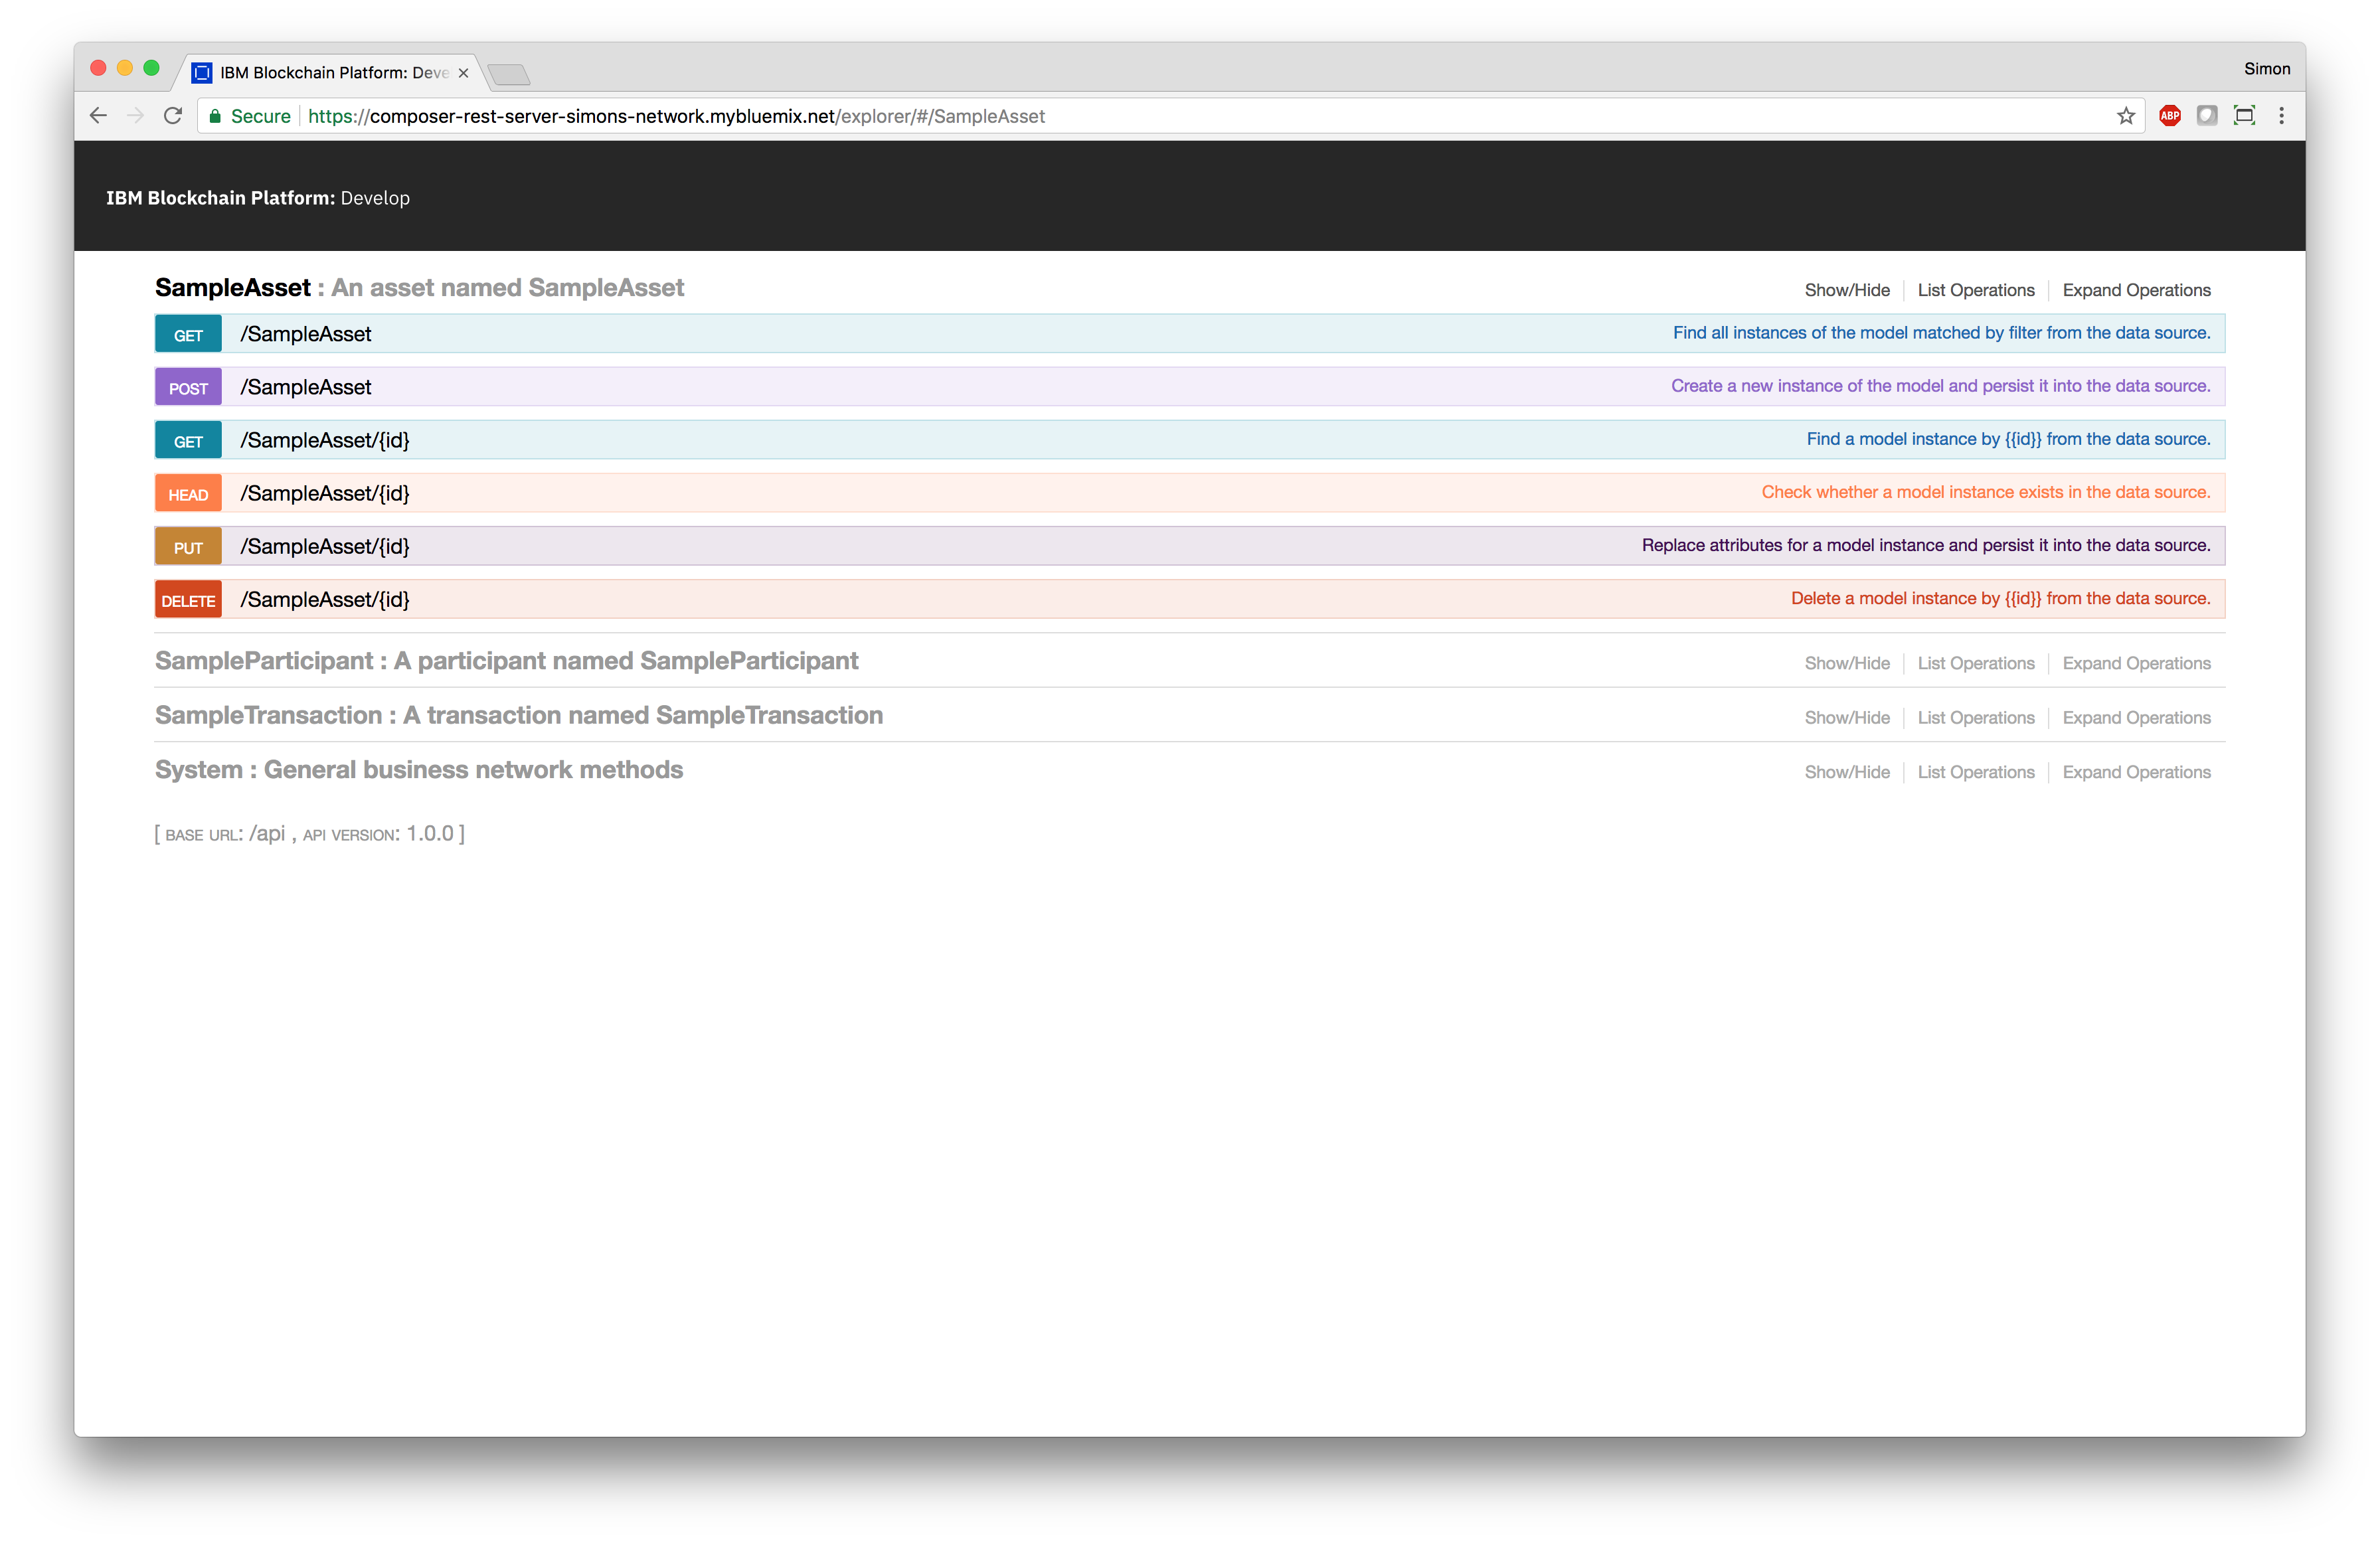
Task: Toggle Show/Hide for SampleAsset section
Action: point(1846,290)
